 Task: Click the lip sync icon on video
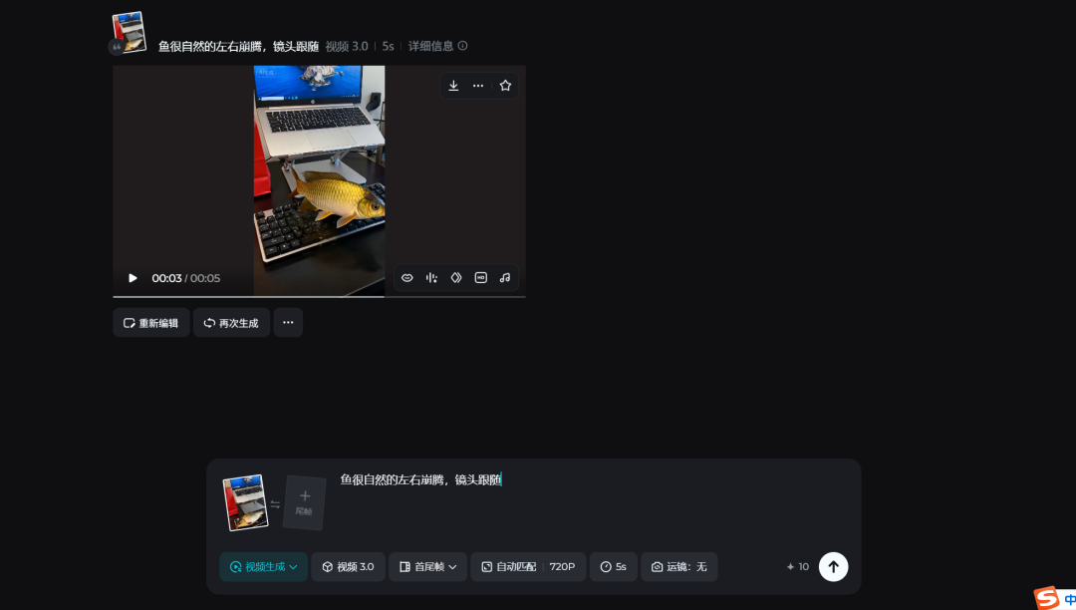click(x=406, y=278)
